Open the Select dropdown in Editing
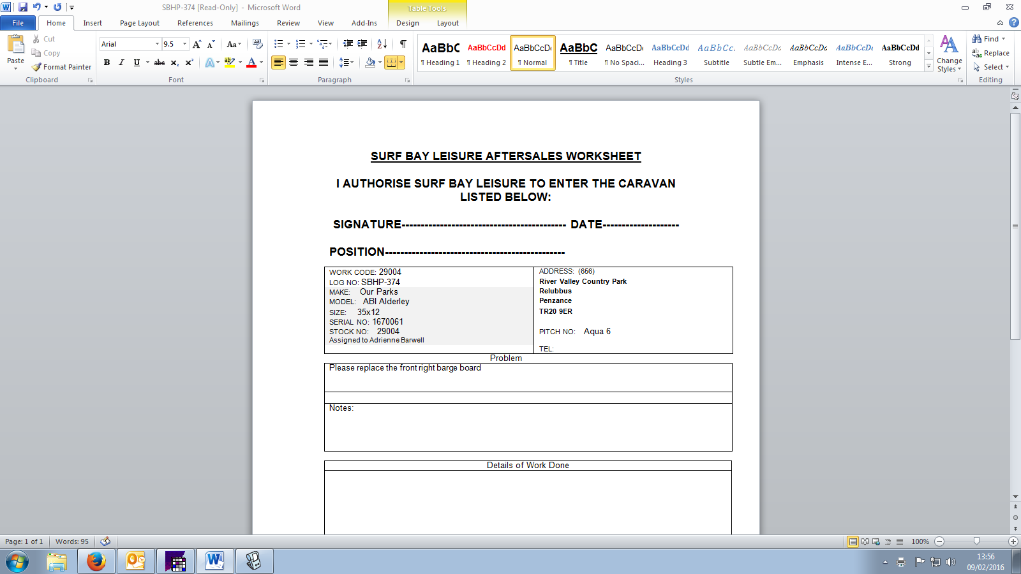 point(991,67)
